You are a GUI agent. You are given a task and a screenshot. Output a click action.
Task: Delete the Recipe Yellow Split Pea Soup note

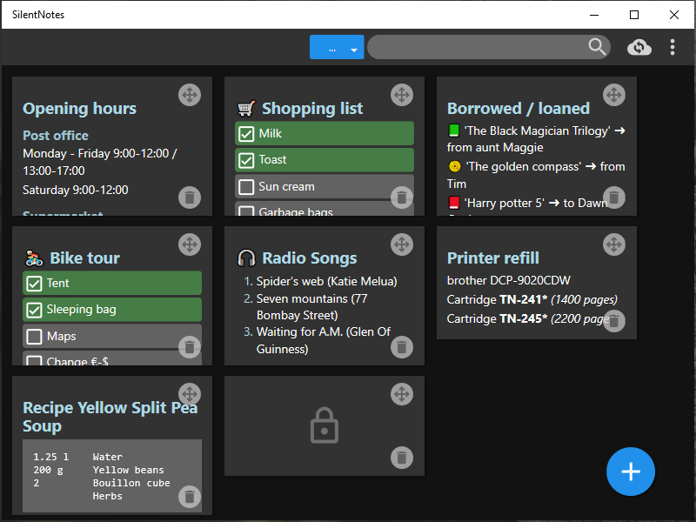coord(190,497)
